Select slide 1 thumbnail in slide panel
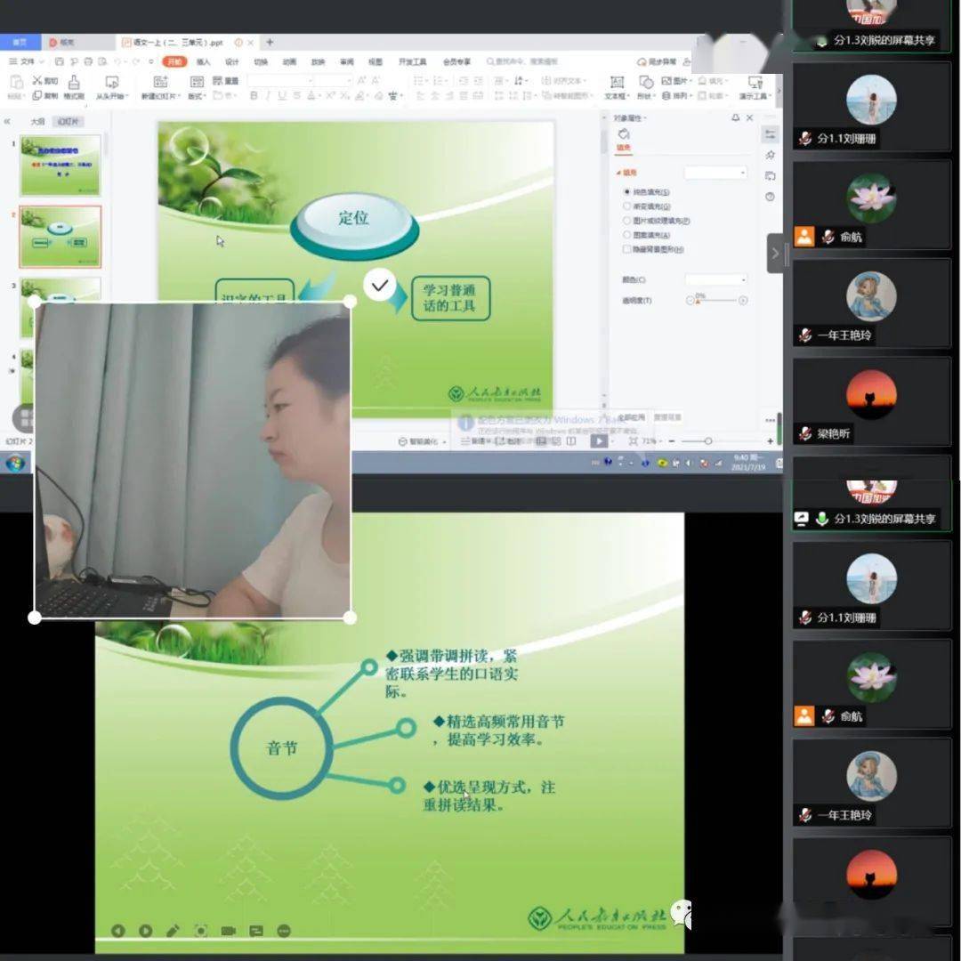Viewport: 961px width, 961px height. pyautogui.click(x=61, y=166)
